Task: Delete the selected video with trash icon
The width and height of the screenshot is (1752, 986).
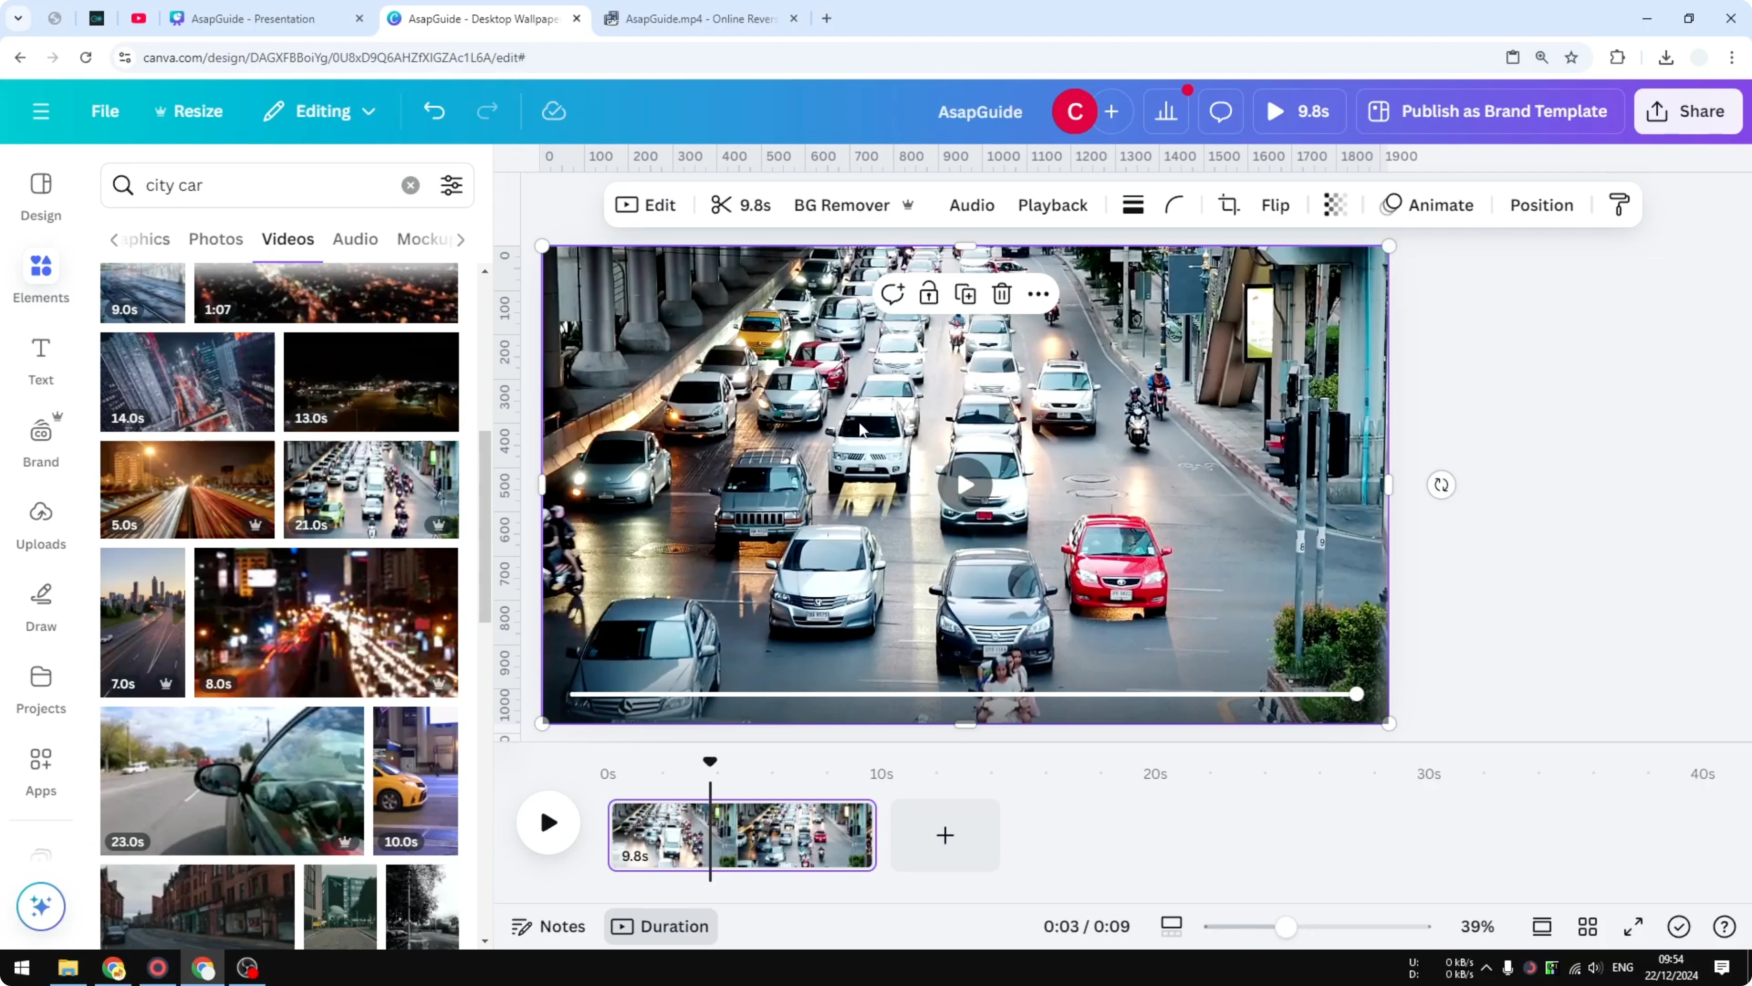Action: [1002, 293]
